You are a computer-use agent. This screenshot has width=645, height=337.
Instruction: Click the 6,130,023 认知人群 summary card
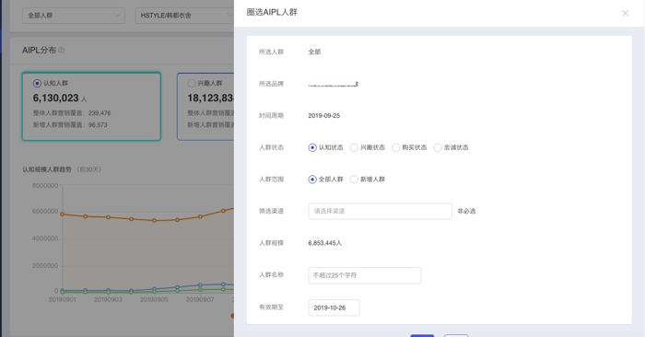pos(91,107)
